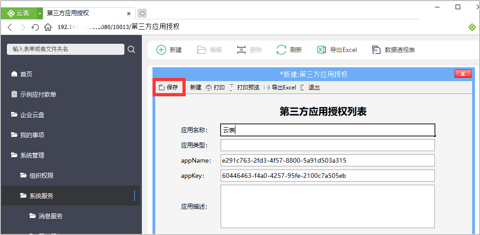480x235 pixels.
Task: Click the 应用名称 field containing 云表
Action: click(x=328, y=130)
